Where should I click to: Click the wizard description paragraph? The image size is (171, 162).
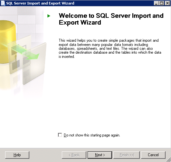coord(110,49)
